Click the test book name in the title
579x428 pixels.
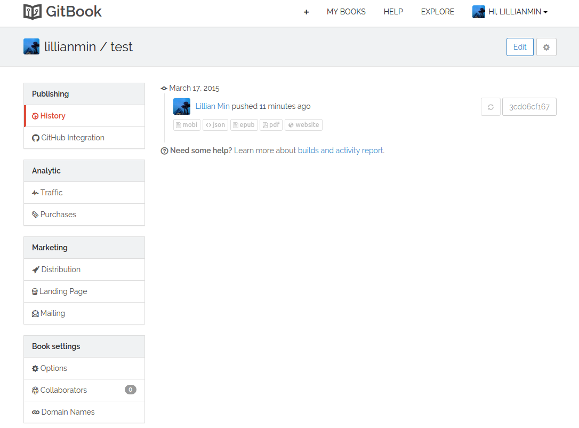coord(122,47)
